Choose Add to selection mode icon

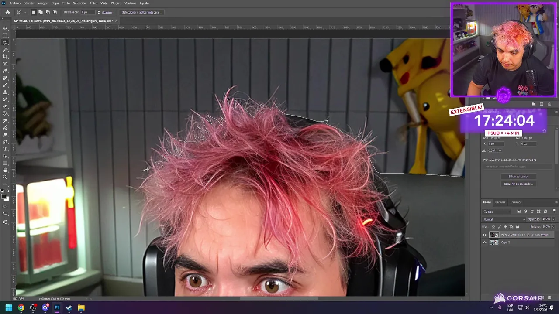click(41, 12)
